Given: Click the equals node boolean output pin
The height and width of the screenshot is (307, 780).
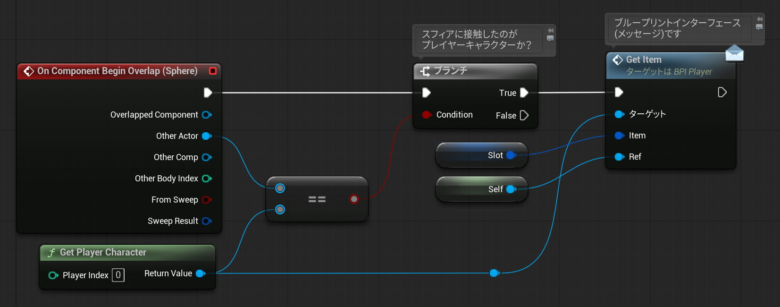Looking at the screenshot, I should tap(354, 199).
